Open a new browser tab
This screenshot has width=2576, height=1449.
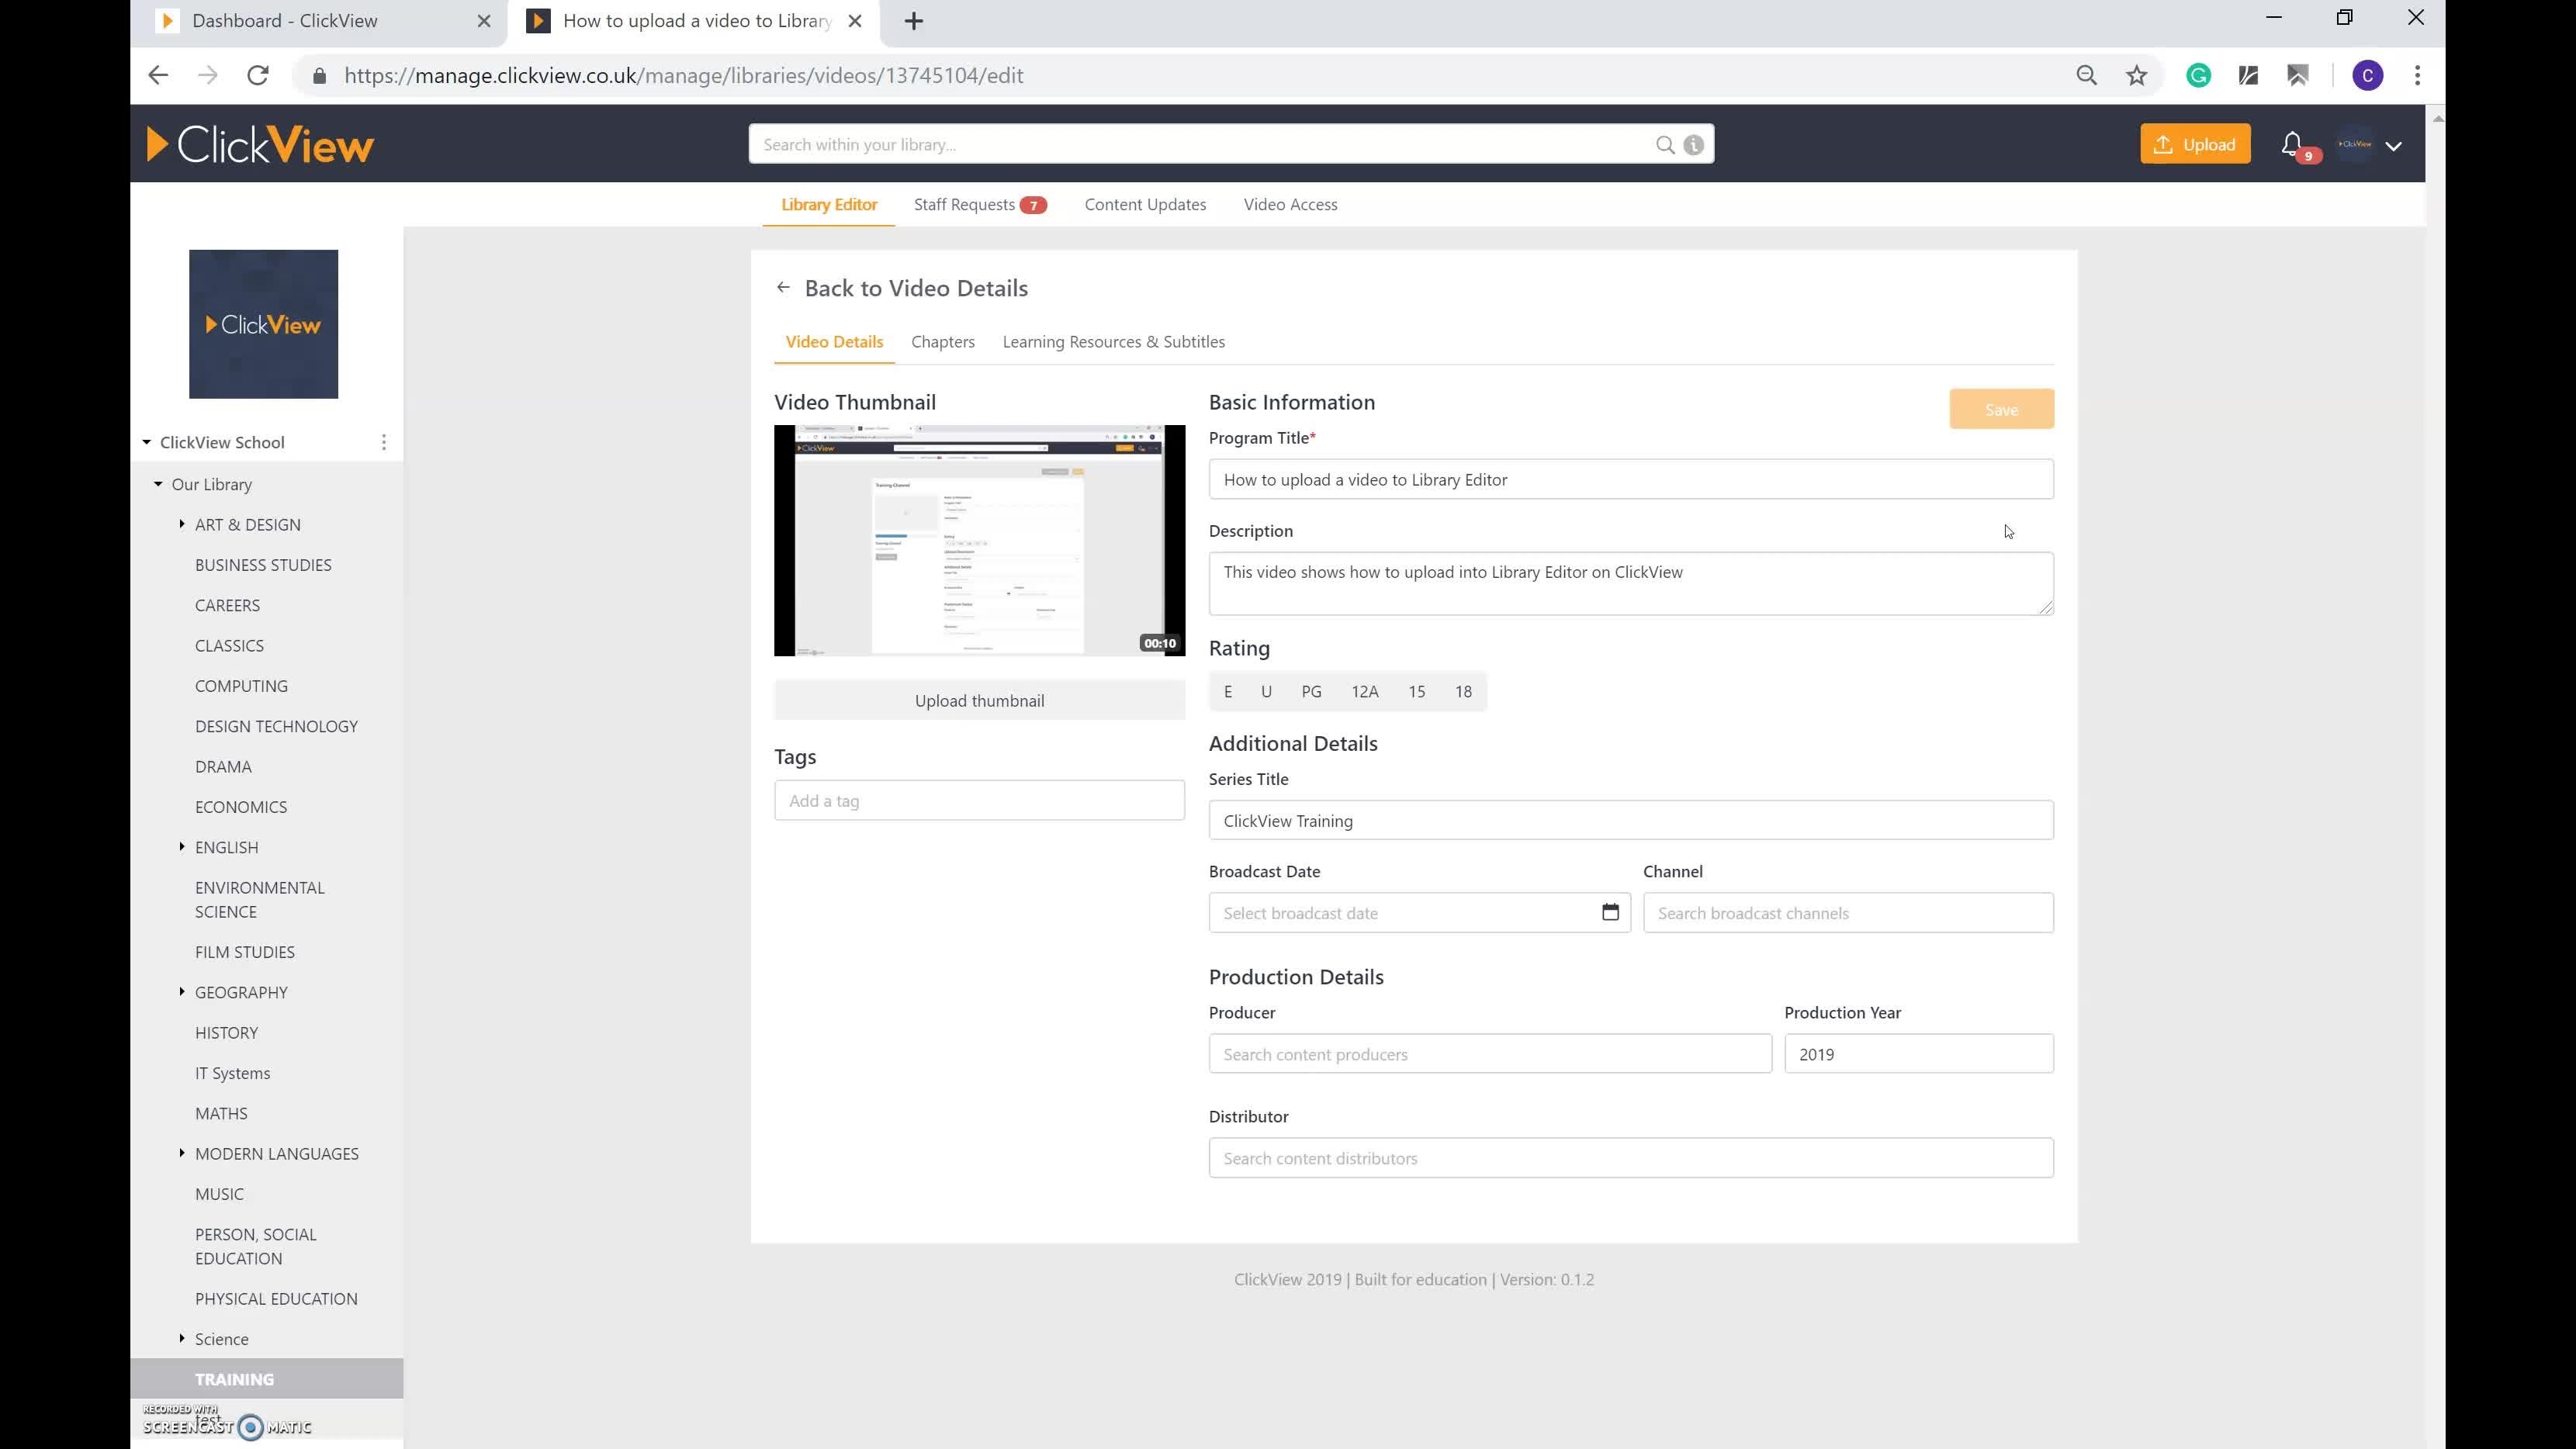(x=914, y=21)
